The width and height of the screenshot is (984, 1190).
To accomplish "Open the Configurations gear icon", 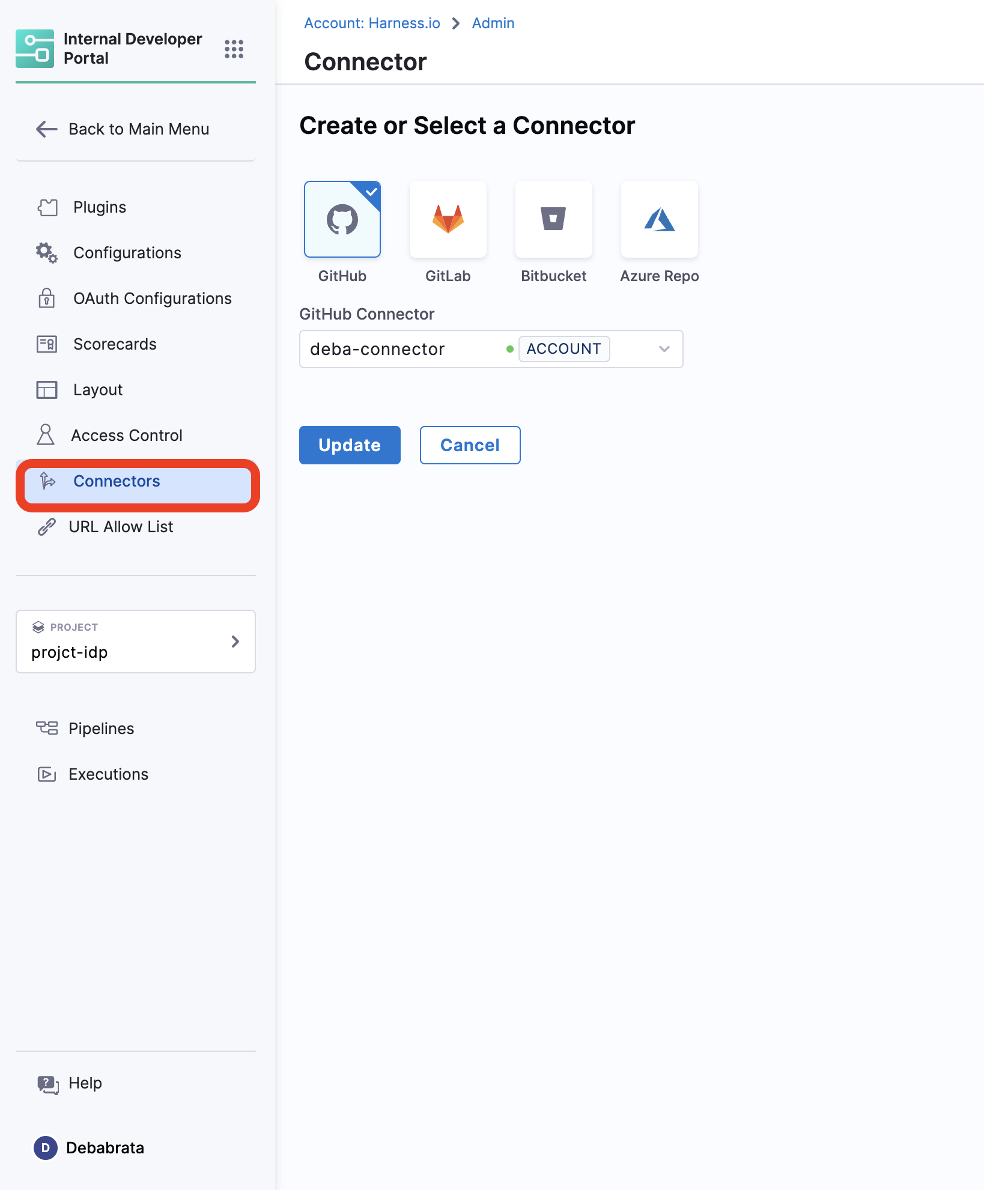I will pyautogui.click(x=46, y=253).
